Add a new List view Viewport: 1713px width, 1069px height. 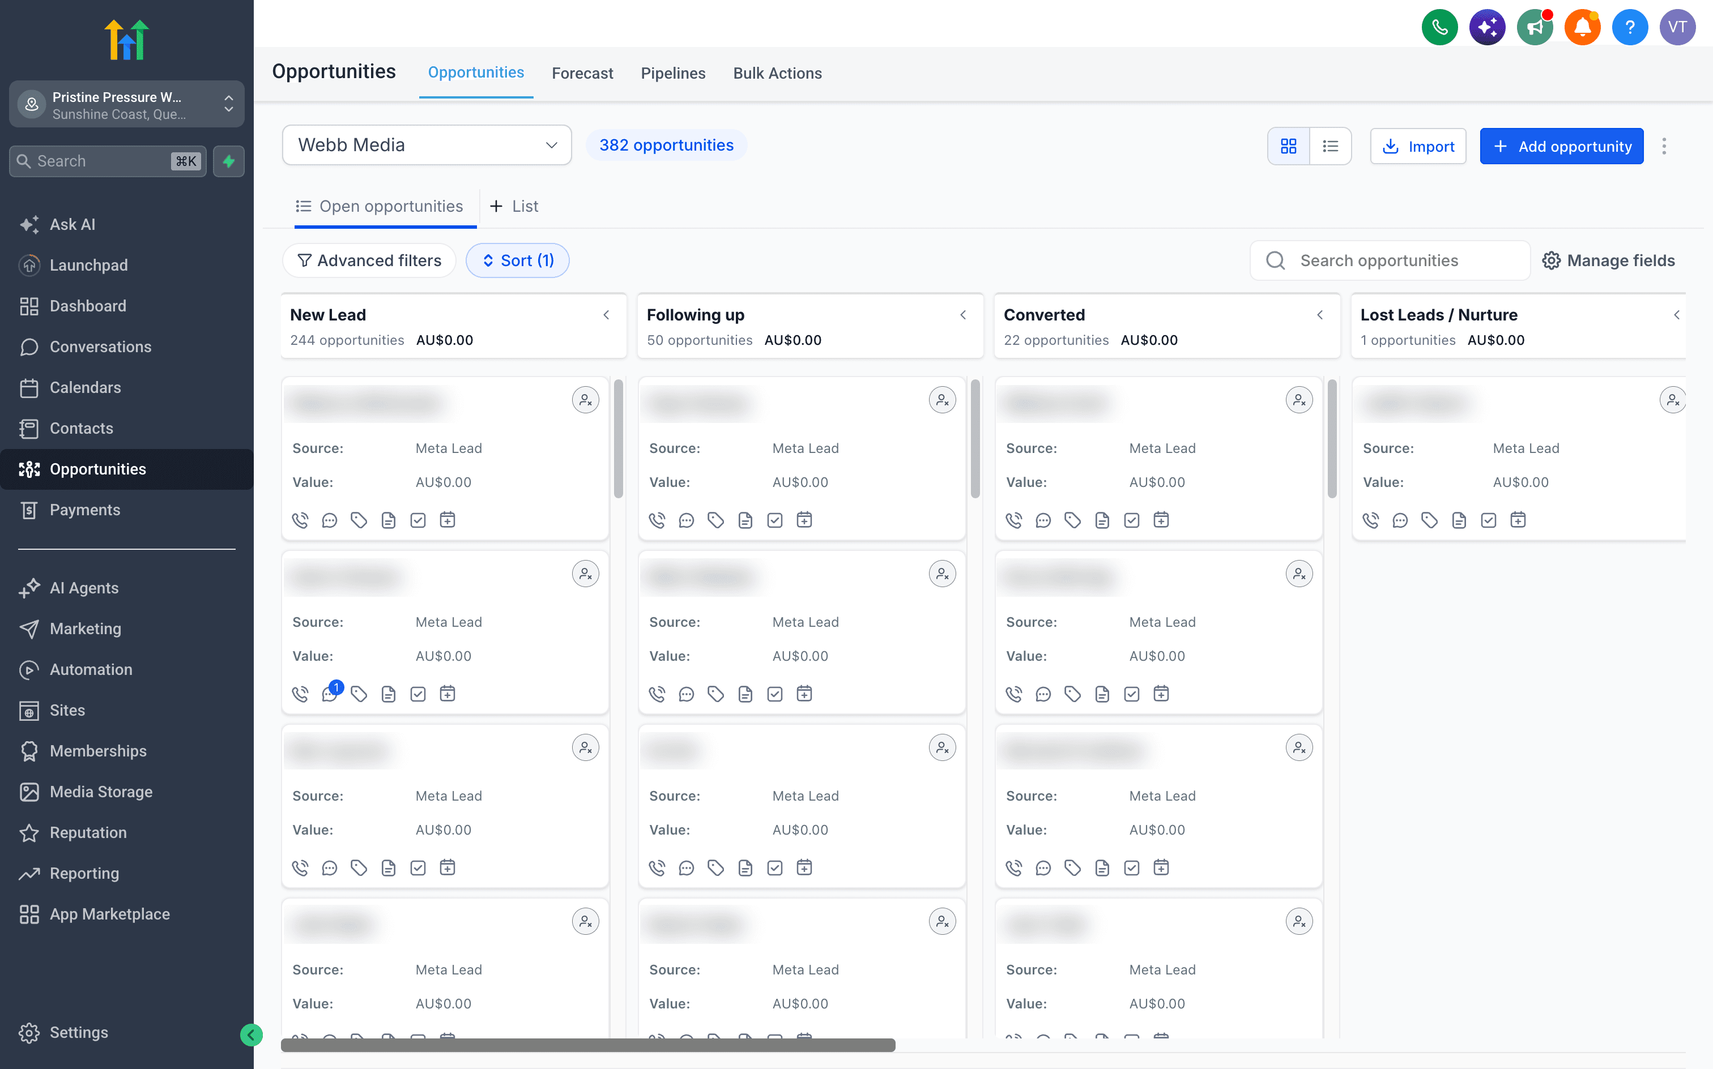pyautogui.click(x=514, y=206)
